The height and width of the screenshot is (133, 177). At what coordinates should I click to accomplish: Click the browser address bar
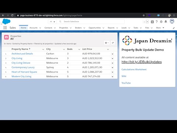point(79,16)
